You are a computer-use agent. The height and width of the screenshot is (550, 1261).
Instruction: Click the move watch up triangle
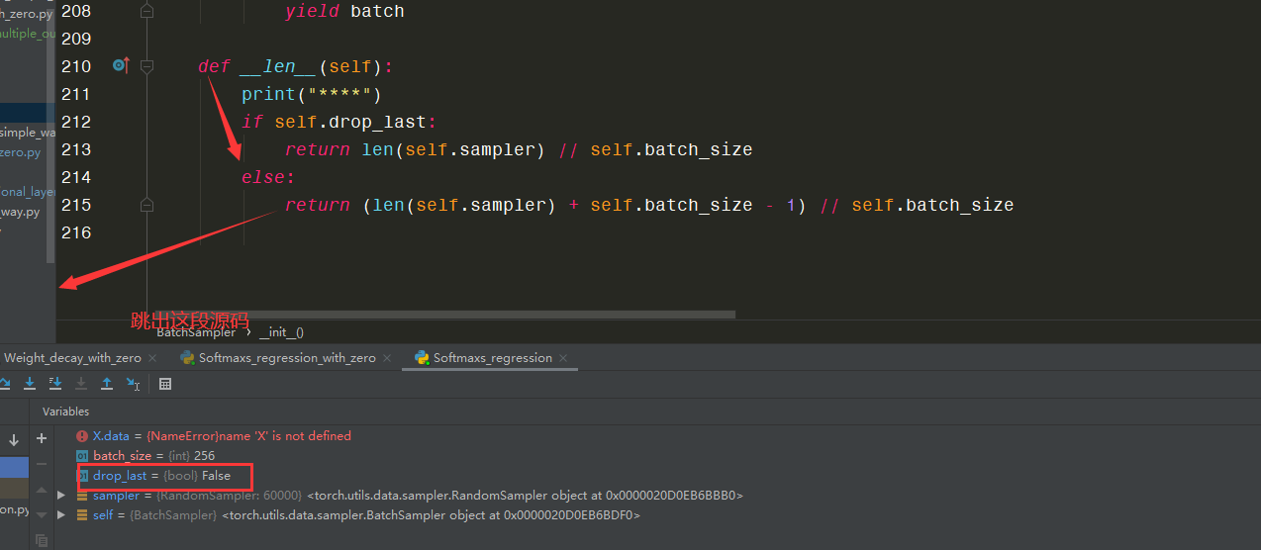pyautogui.click(x=42, y=490)
